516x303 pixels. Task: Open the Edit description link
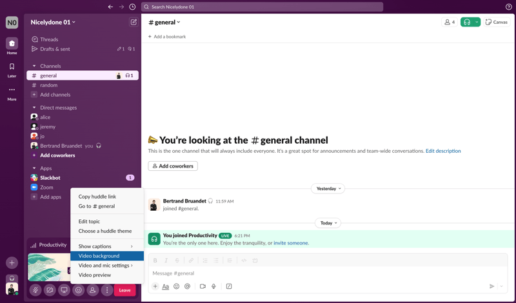tap(443, 151)
